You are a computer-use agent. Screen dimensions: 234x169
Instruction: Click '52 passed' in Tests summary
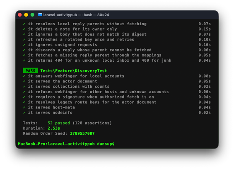click(x=59, y=123)
